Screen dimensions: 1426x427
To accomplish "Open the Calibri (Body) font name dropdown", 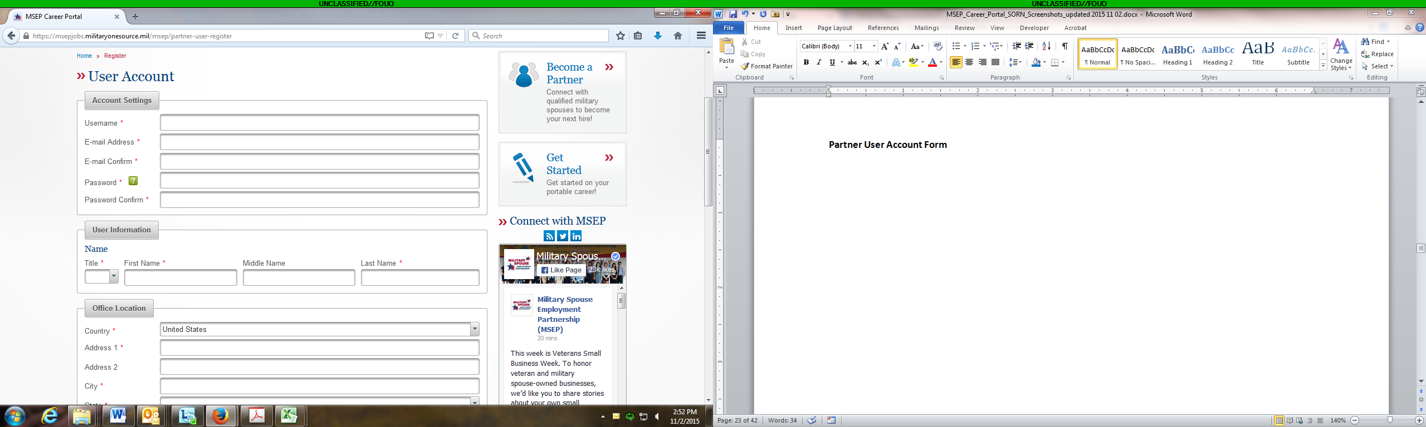I will click(850, 46).
